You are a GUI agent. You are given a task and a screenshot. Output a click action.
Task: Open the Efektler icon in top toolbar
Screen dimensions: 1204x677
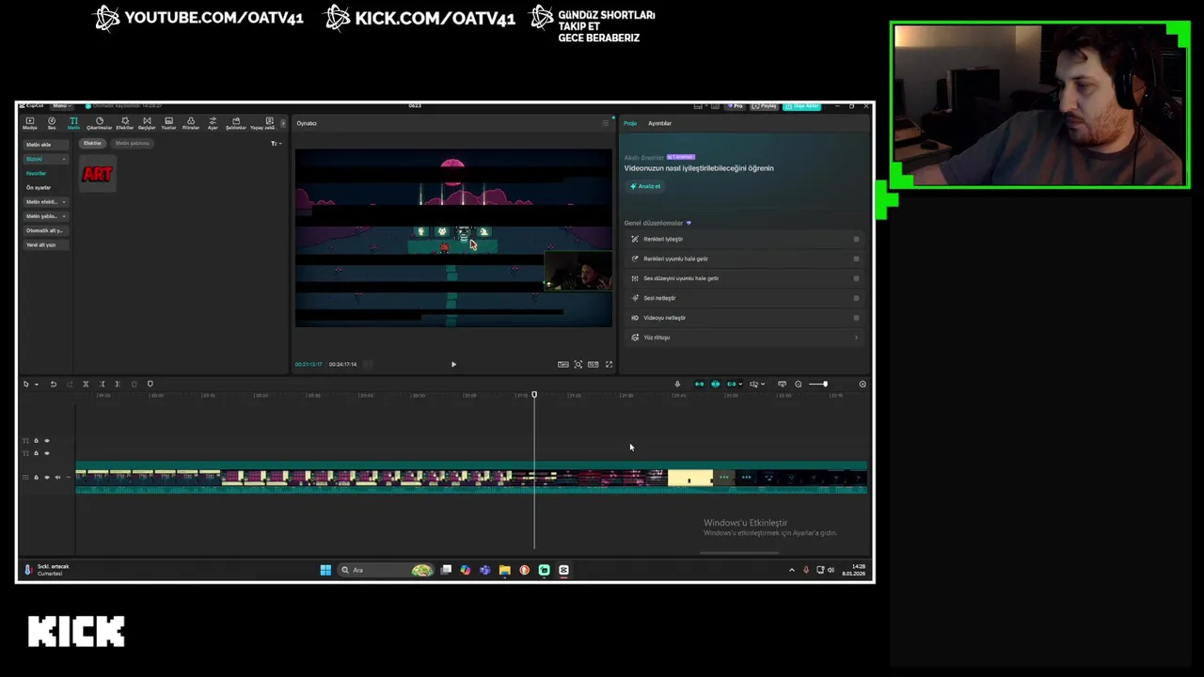(125, 121)
